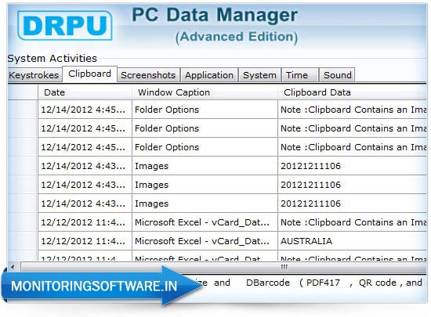This screenshot has height=317, width=431.
Task: Click the DRPU logo
Action: click(65, 26)
